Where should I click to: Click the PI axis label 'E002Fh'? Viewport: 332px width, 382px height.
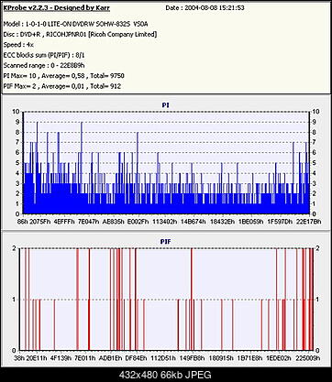click(138, 222)
